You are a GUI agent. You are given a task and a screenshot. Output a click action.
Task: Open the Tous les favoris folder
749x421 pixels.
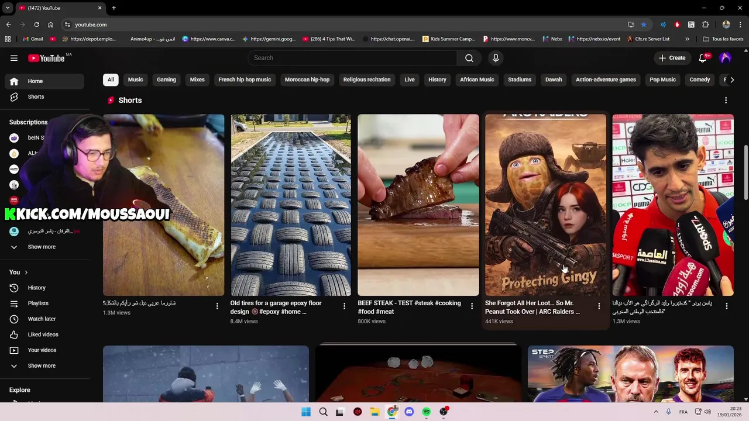pyautogui.click(x=723, y=39)
